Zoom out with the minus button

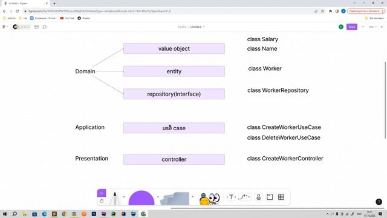point(363,27)
